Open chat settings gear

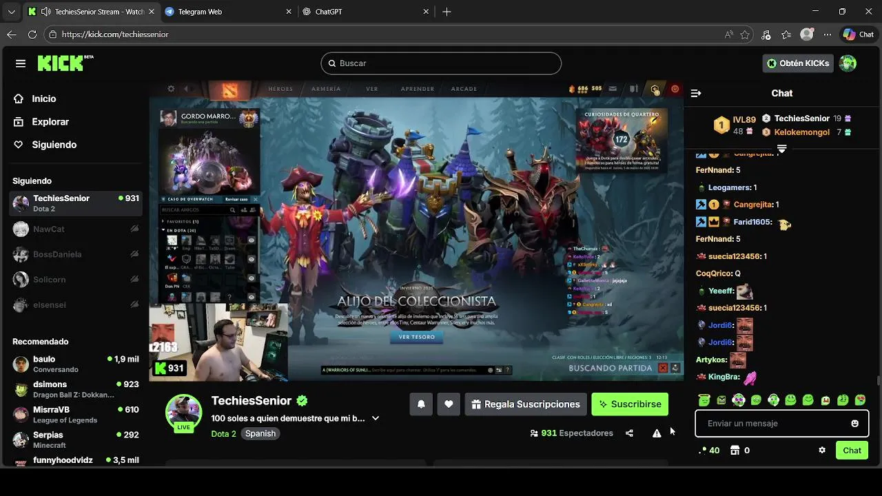tap(822, 451)
